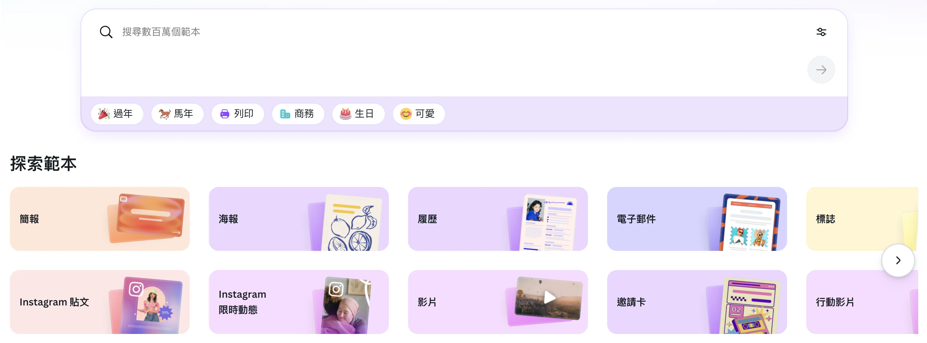Screen dimensions: 927x343
Task: Click the printer icon on 列印 chip
Action: 225,114
